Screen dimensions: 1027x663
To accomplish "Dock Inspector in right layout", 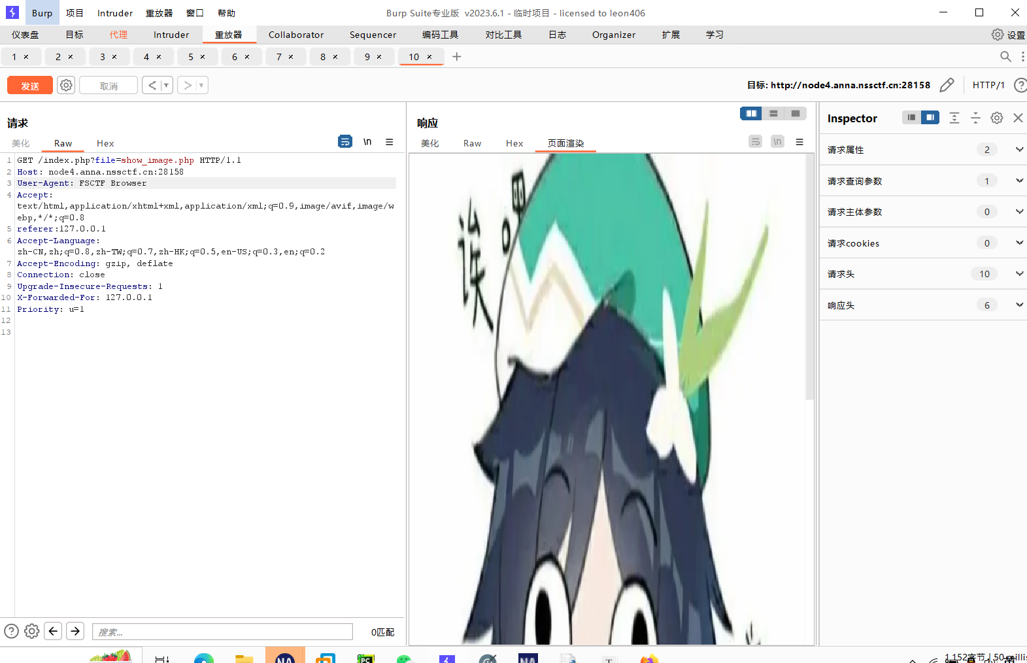I will [x=930, y=118].
